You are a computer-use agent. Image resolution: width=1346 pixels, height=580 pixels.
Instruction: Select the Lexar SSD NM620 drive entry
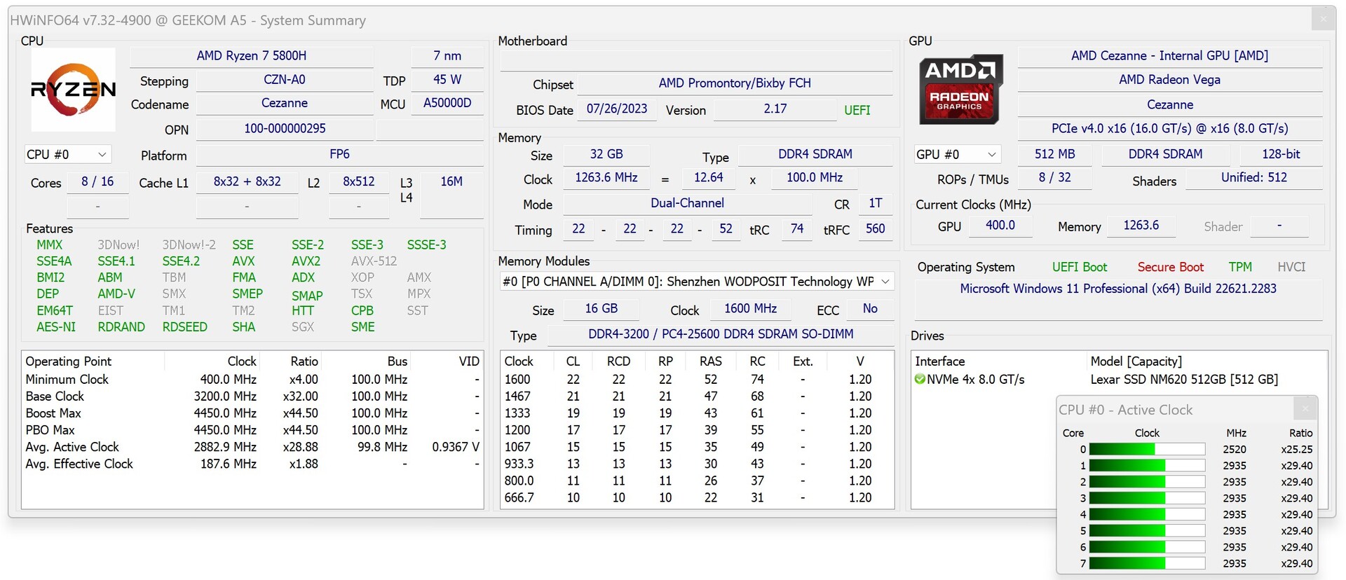1183,380
